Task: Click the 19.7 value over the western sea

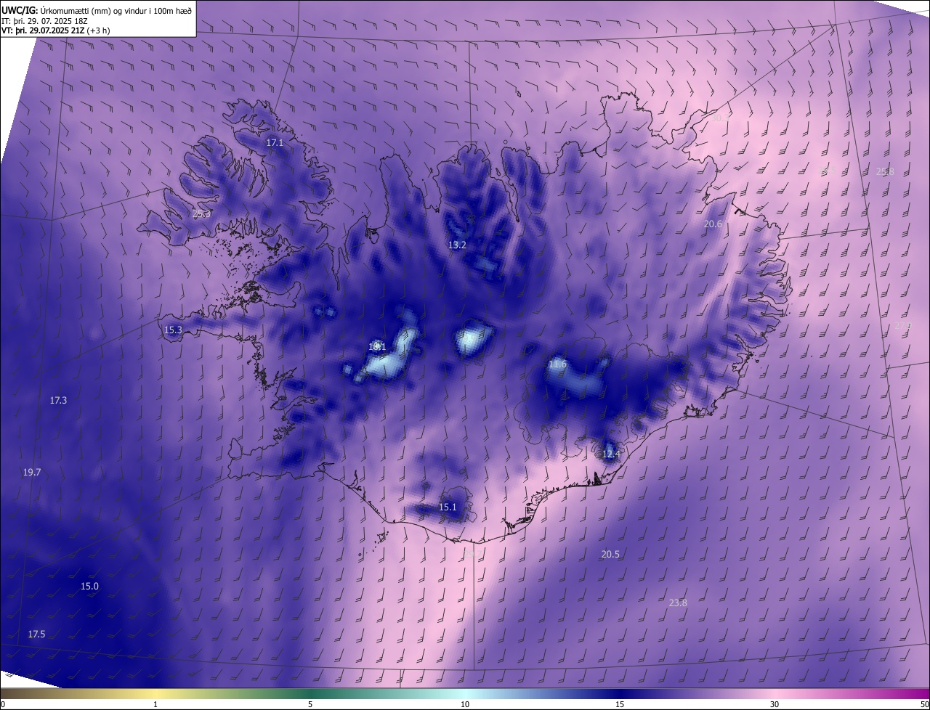Action: tap(32, 473)
